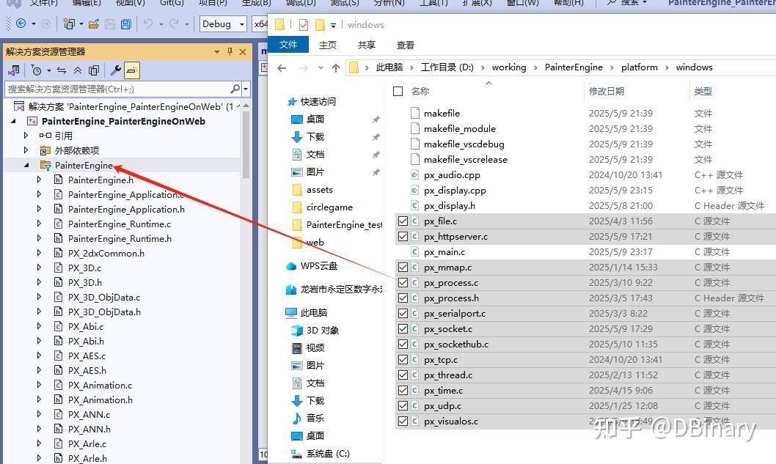This screenshot has width=776, height=464.
Task: Toggle the select-all checkbox beside 名称
Action: click(x=398, y=91)
